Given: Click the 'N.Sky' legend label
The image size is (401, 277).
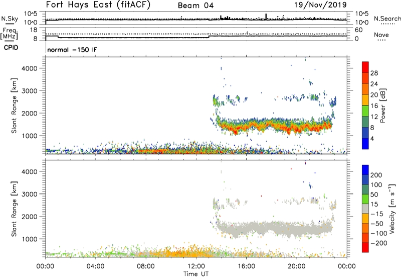Looking at the screenshot, I should (10, 18).
